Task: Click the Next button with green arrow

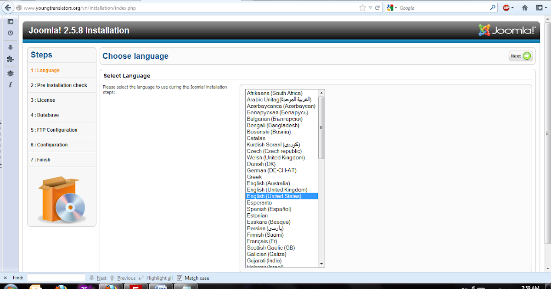Action: 521,56
